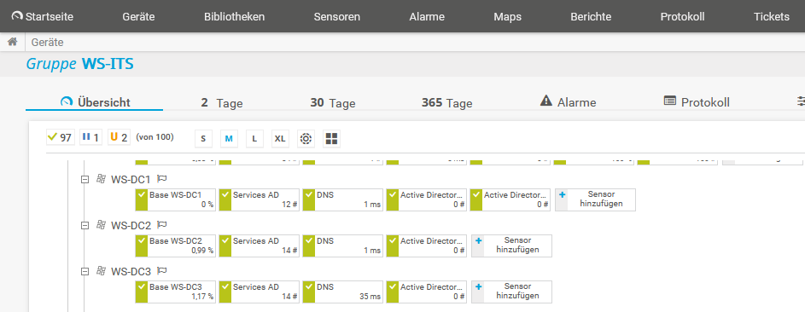
Task: Click the home breadcrumb icon
Action: (13, 42)
